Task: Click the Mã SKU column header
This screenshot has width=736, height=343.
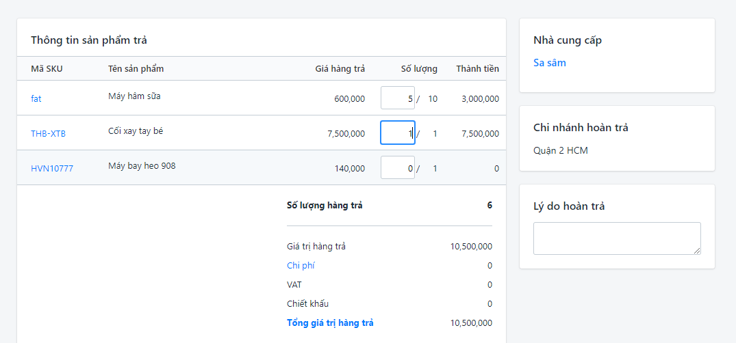Action: 47,69
